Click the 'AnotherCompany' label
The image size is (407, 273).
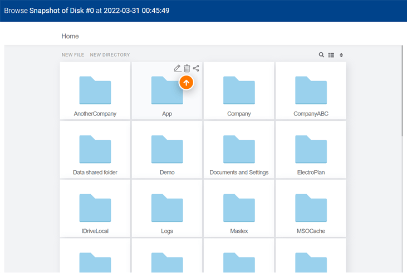pyautogui.click(x=95, y=114)
